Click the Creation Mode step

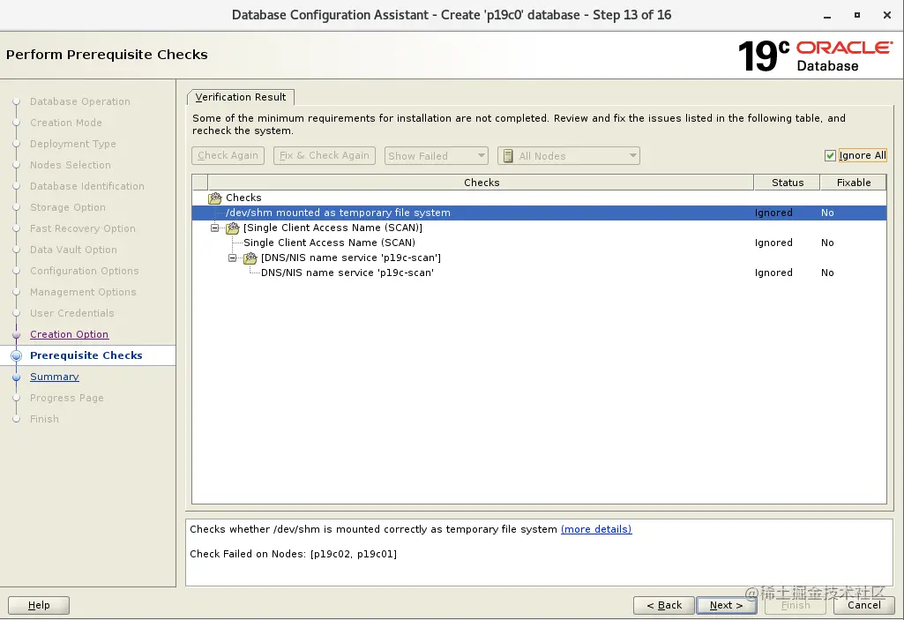66,123
